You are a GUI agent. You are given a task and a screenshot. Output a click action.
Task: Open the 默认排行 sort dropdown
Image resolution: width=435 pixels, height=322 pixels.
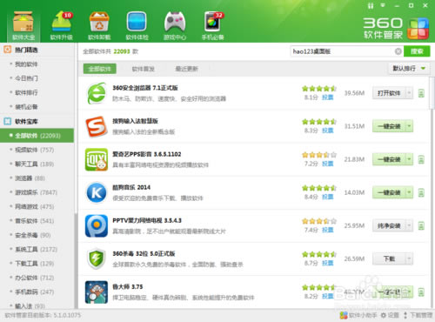click(x=409, y=69)
